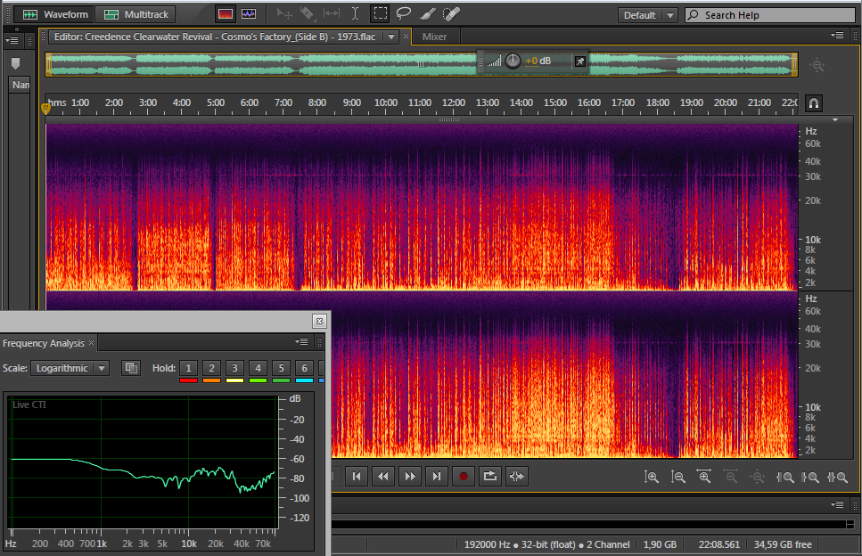Screen dimensions: 862x556
Task: Click the Search Help field
Action: tap(769, 15)
